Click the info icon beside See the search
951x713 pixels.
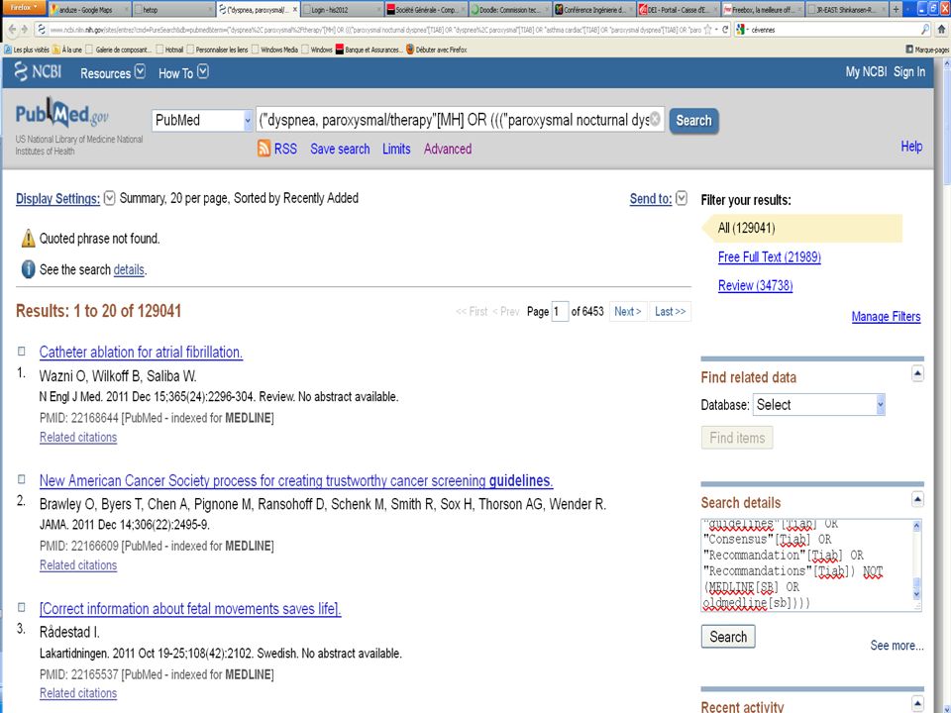pos(28,269)
